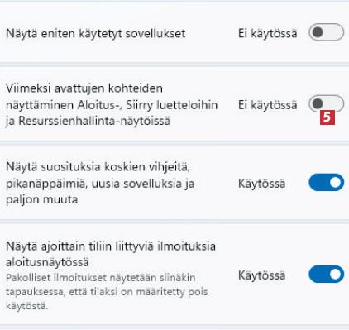Click Käytössä status beside Näytä suosituksia
The width and height of the screenshot is (349, 330).
tap(261, 184)
